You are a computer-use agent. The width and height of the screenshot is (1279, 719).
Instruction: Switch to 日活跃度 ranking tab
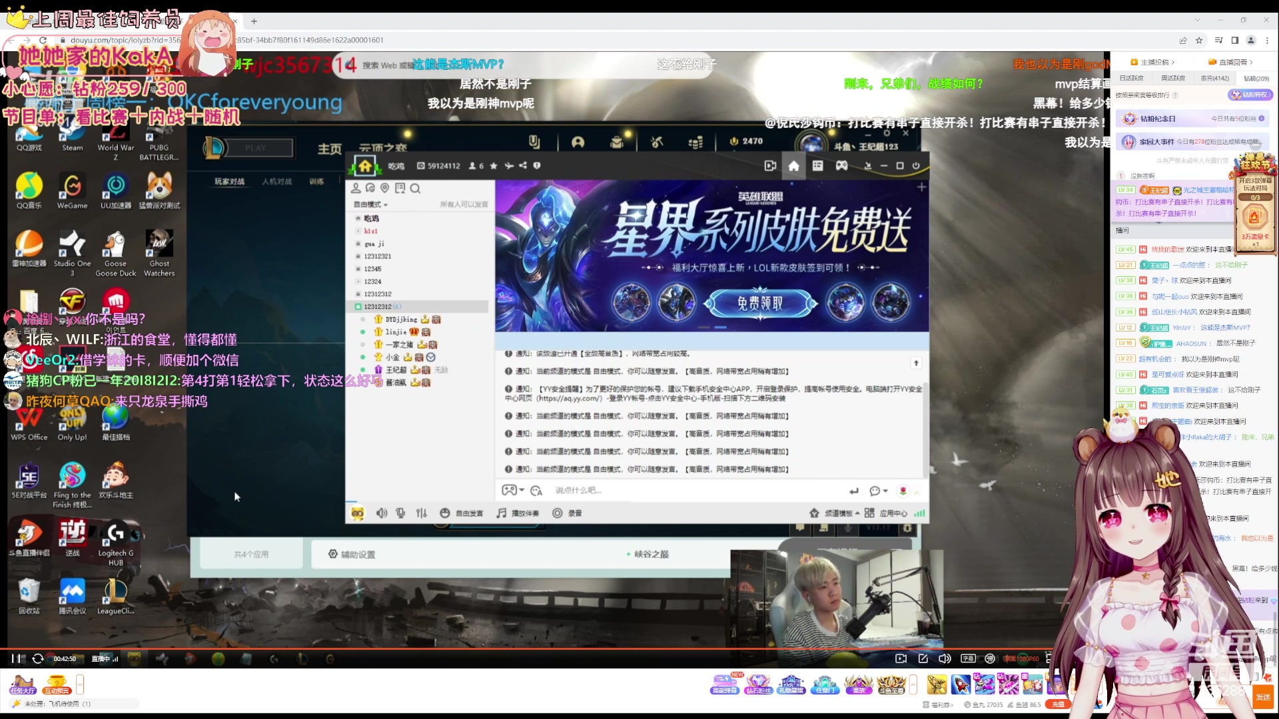(x=1131, y=79)
